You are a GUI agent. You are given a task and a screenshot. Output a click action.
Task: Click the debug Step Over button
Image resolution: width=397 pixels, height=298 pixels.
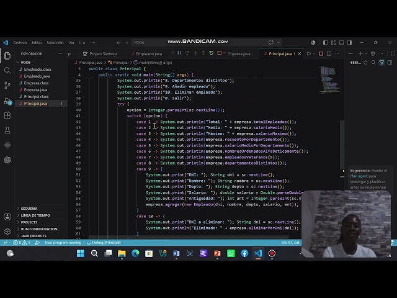(x=187, y=53)
